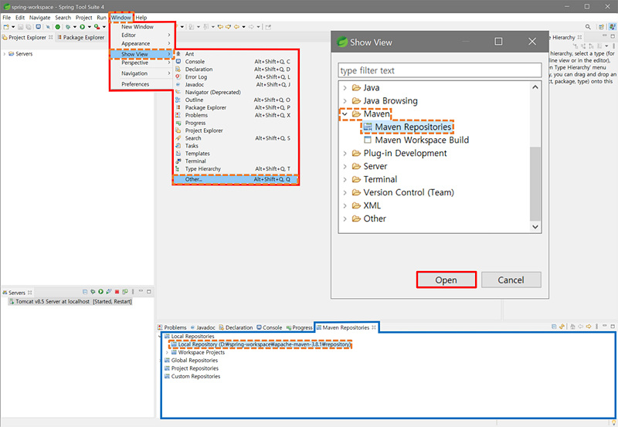Expand the Plug-in Development folder
618x427 pixels.
pos(345,153)
